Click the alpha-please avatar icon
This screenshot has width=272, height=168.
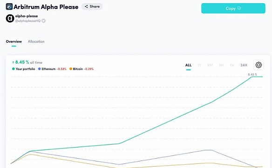pyautogui.click(x=10, y=18)
